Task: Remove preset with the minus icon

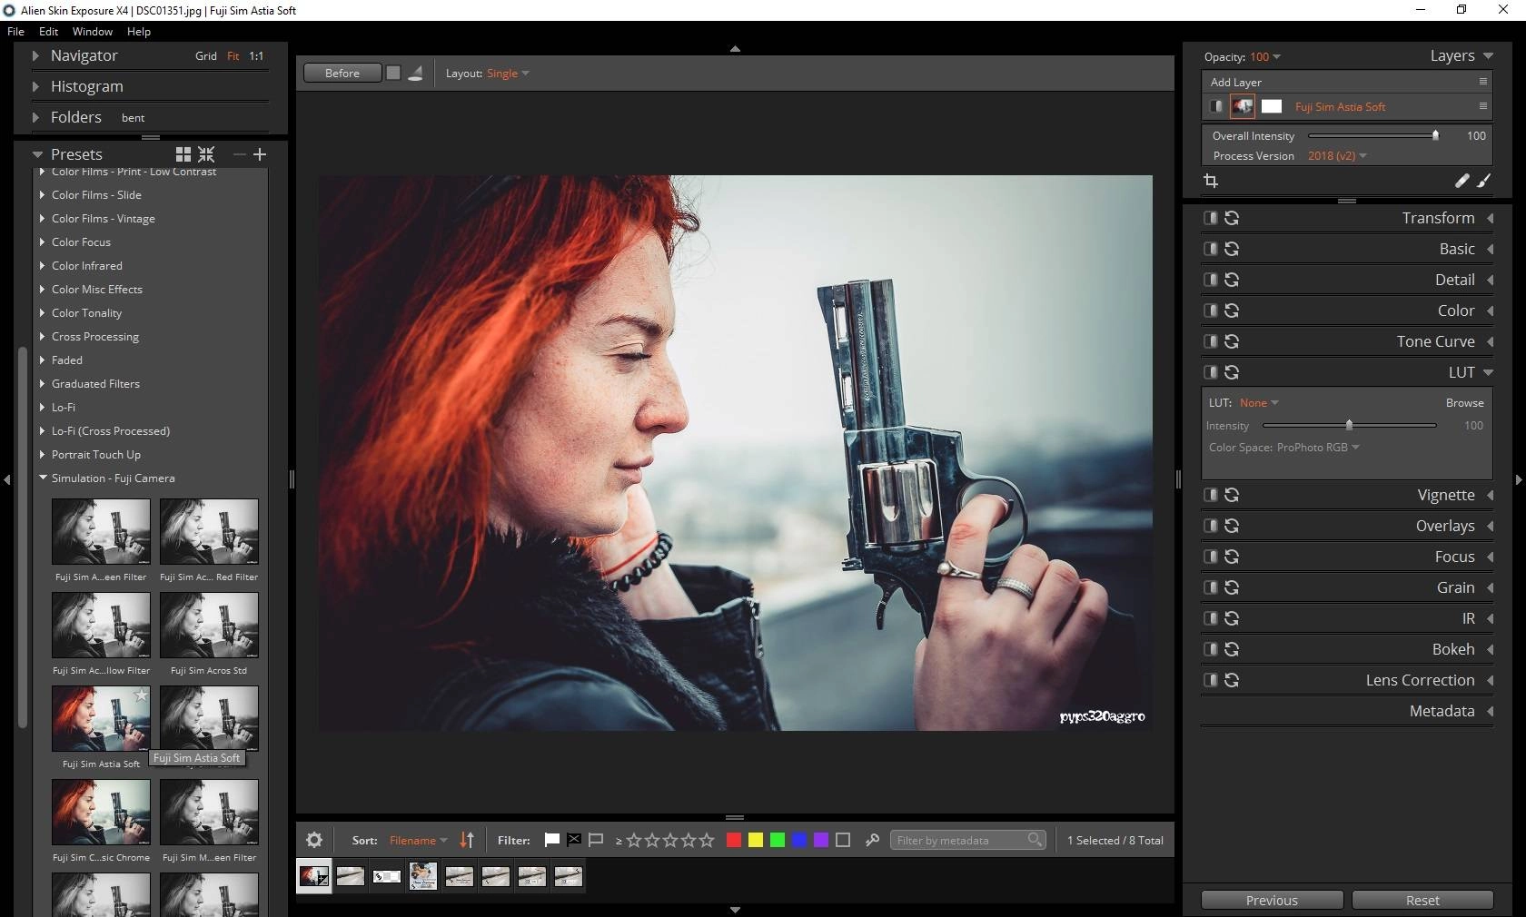Action: [240, 154]
